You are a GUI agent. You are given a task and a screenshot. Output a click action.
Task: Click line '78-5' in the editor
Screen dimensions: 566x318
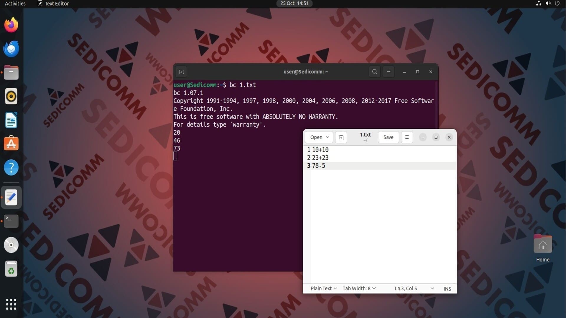pos(319,166)
